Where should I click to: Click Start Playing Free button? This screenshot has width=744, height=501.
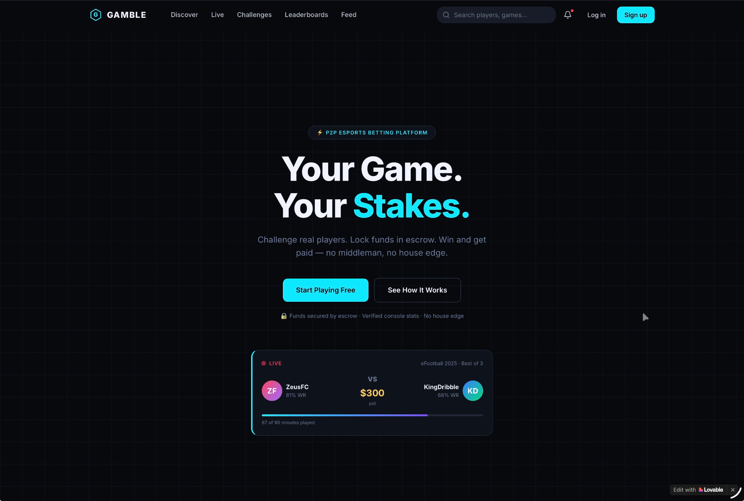coord(325,290)
